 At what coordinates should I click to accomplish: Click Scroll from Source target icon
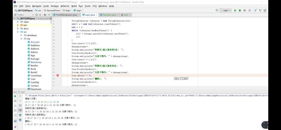(36, 15)
